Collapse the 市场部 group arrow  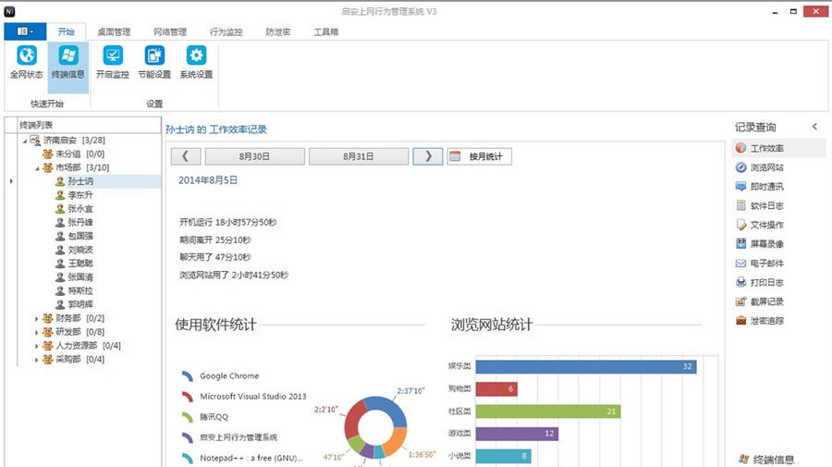pyautogui.click(x=37, y=168)
